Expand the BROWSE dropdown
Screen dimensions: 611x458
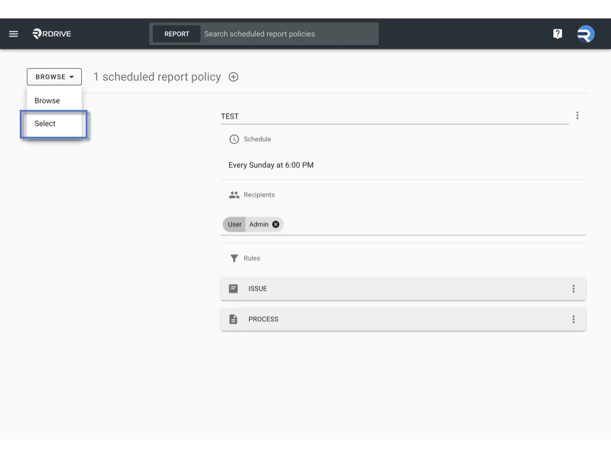54,76
